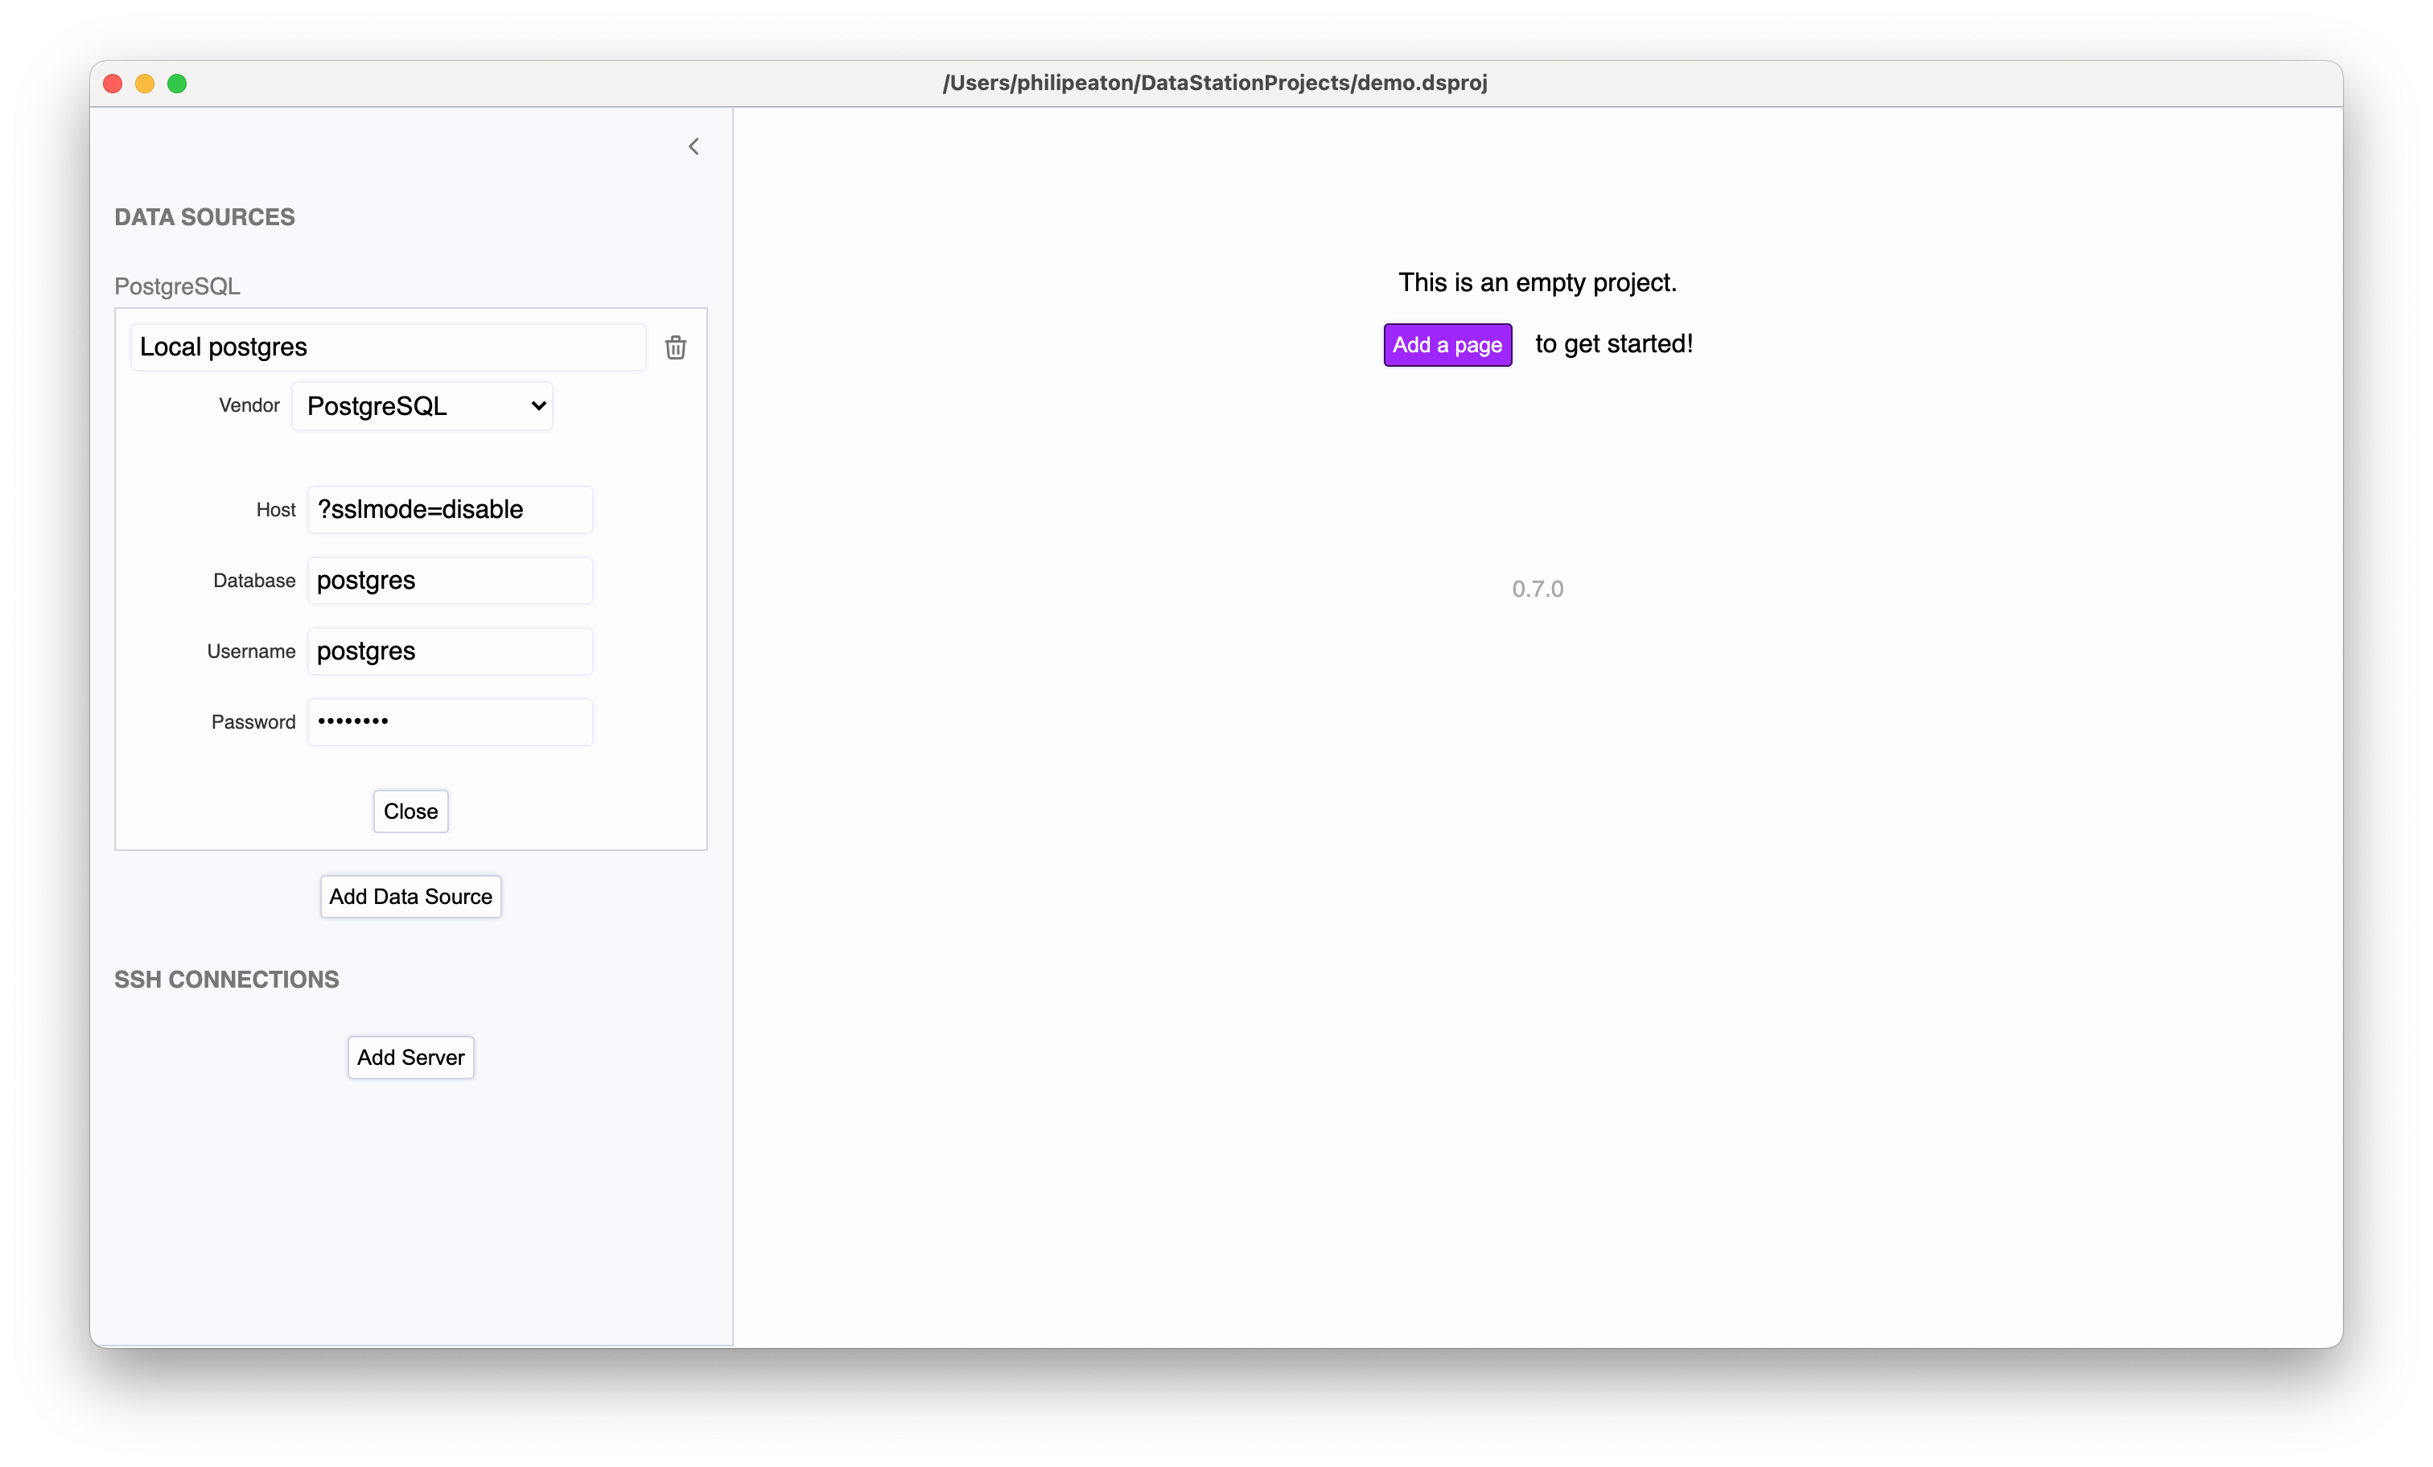Expand the SSH CONNECTIONS section

click(x=226, y=979)
